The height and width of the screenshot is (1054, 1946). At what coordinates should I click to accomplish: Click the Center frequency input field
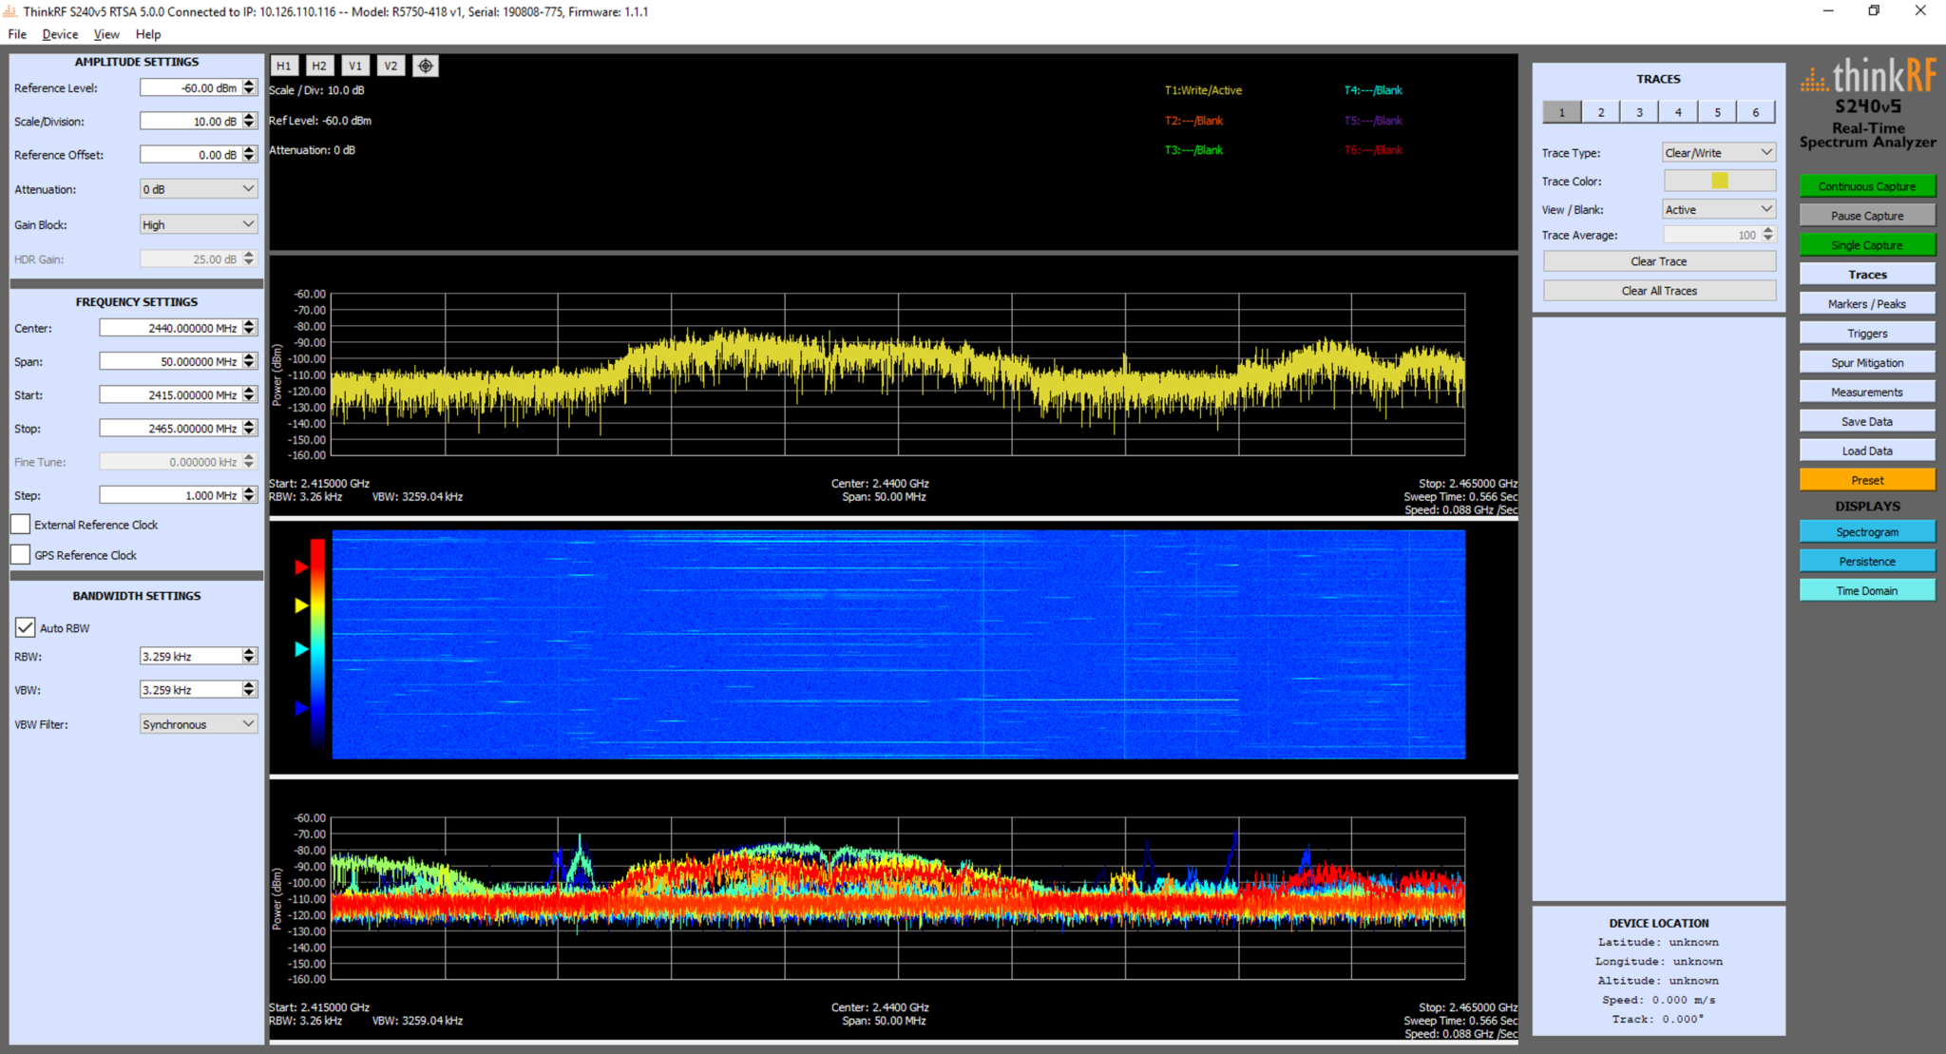pos(173,327)
